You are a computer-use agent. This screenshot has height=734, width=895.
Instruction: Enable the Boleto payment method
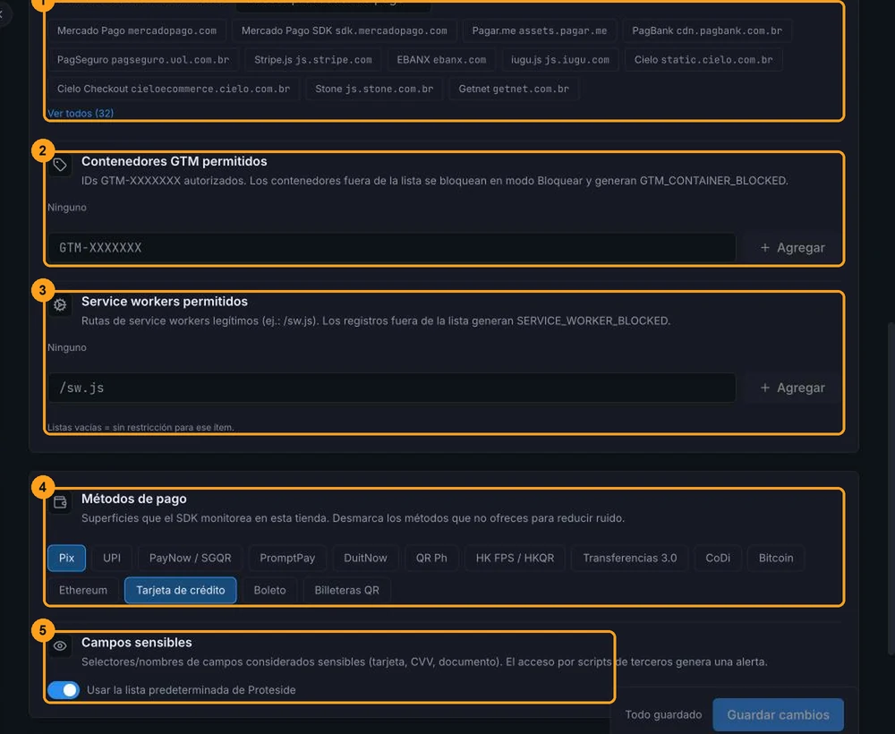pos(269,590)
